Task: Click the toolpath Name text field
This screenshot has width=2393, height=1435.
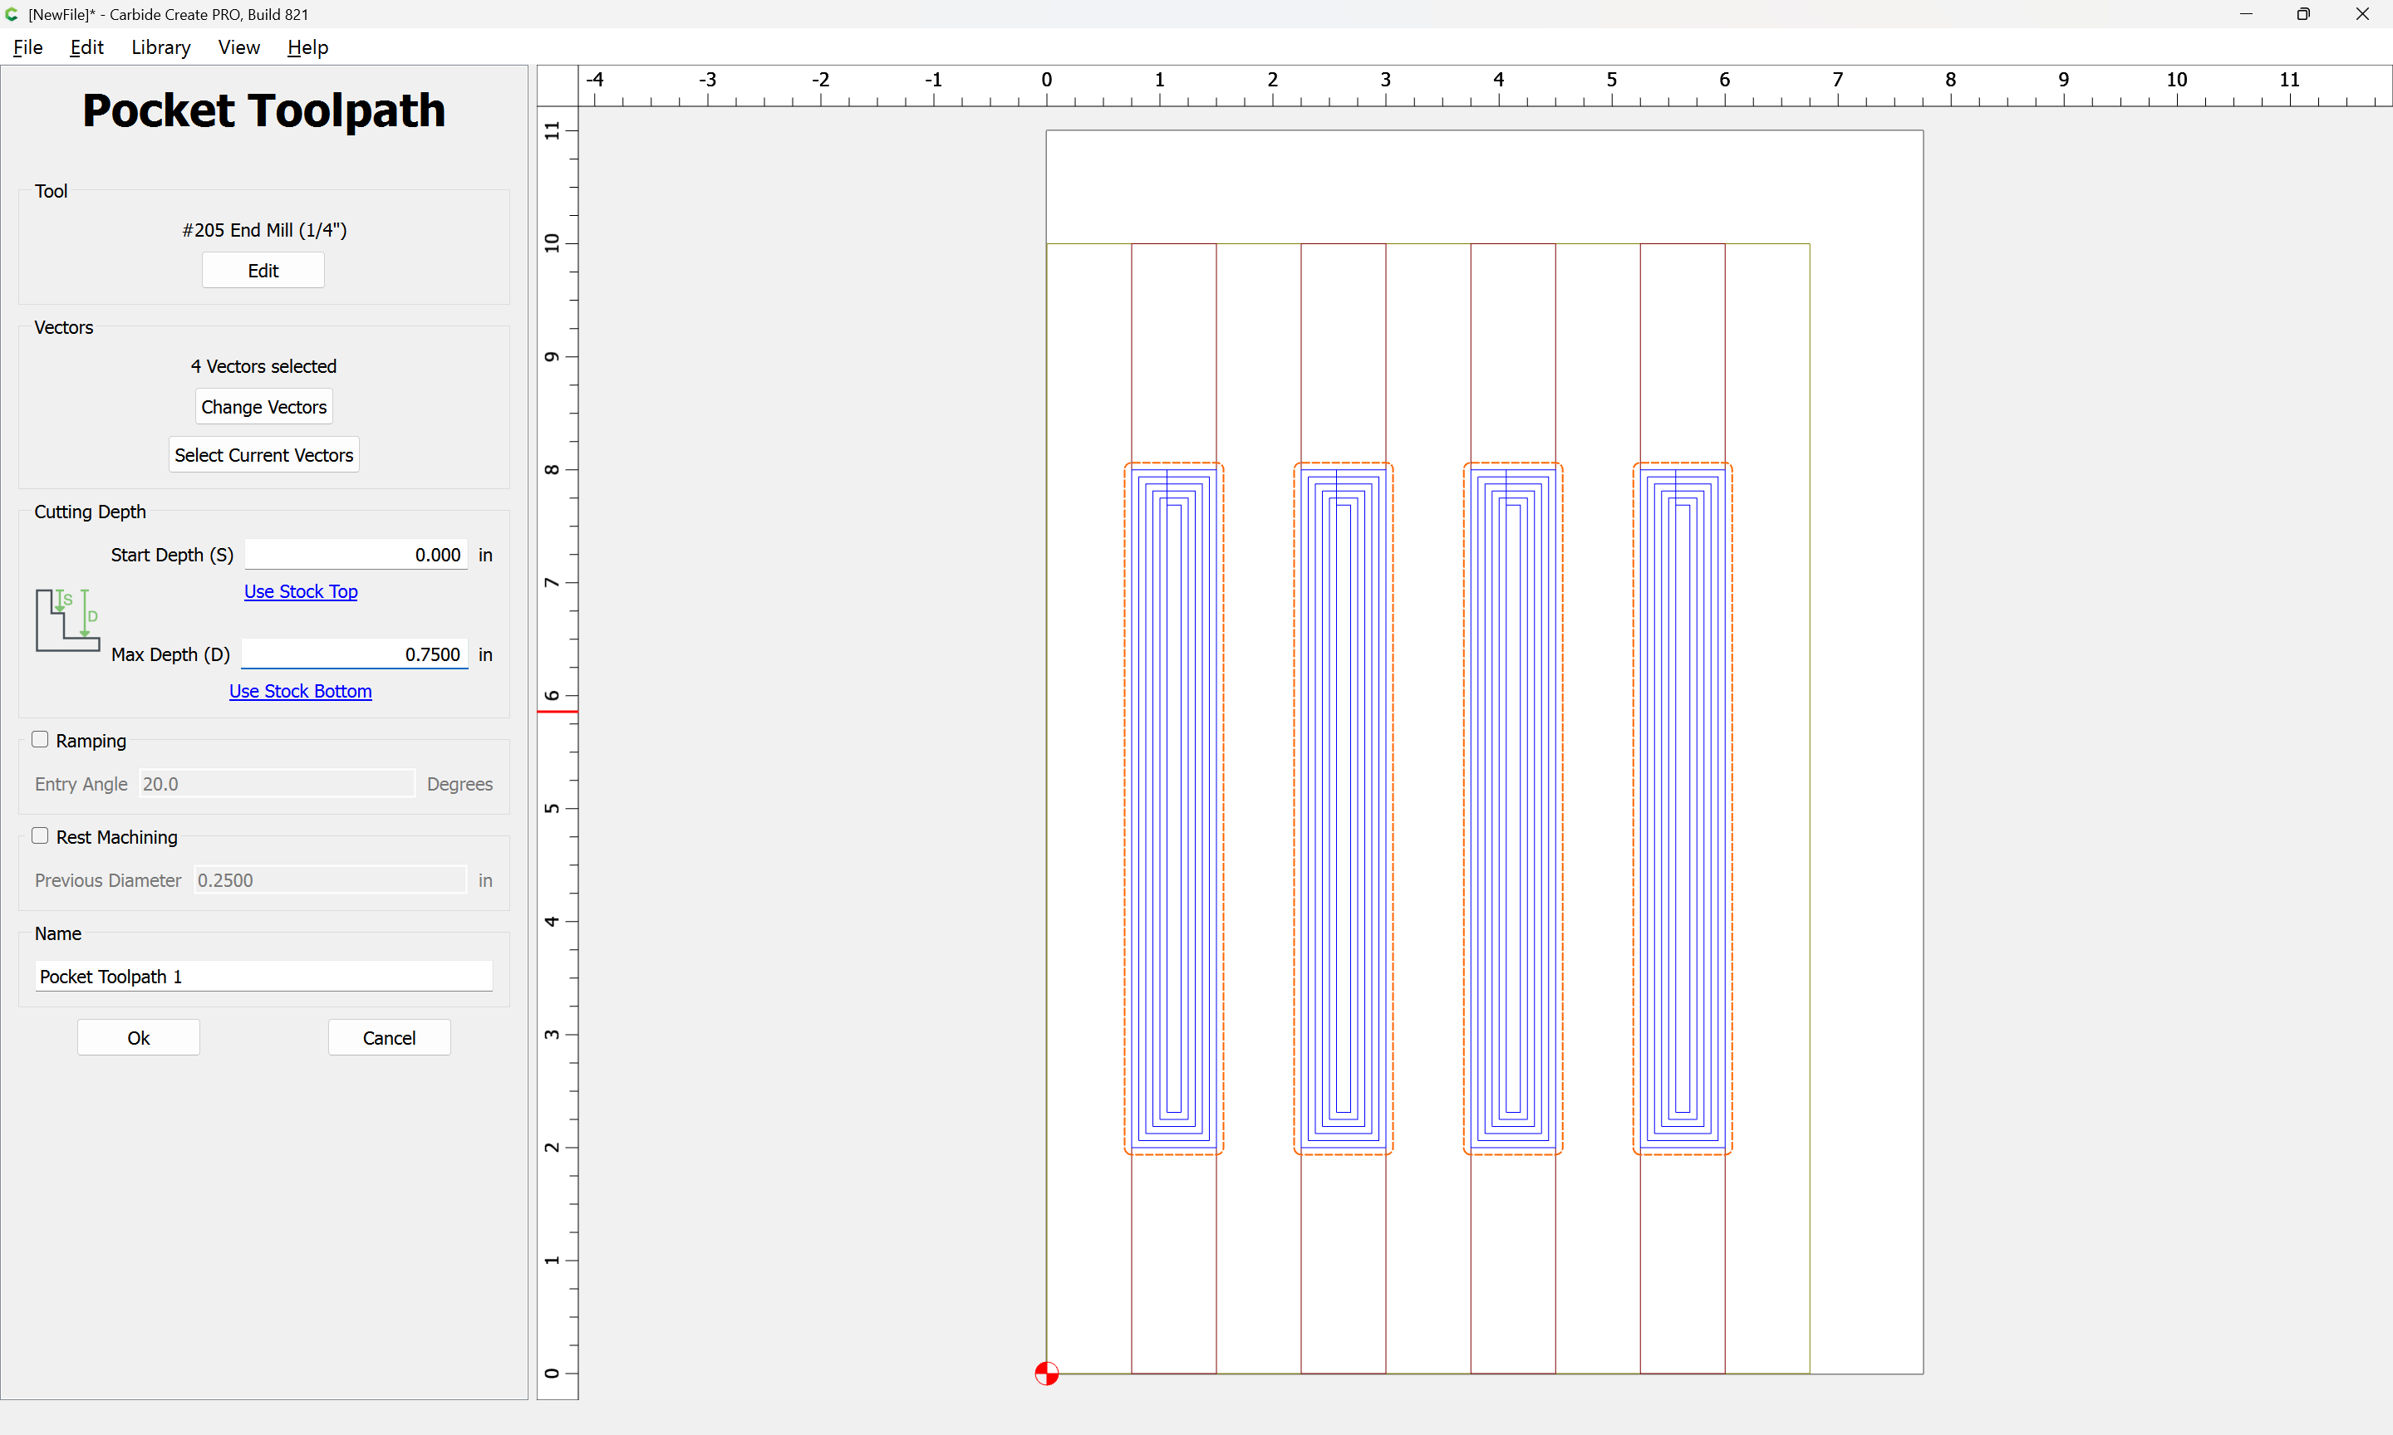Action: click(x=263, y=976)
